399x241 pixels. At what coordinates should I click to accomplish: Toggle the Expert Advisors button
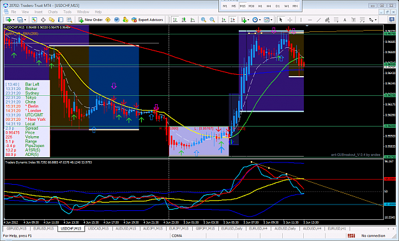[x=147, y=20]
